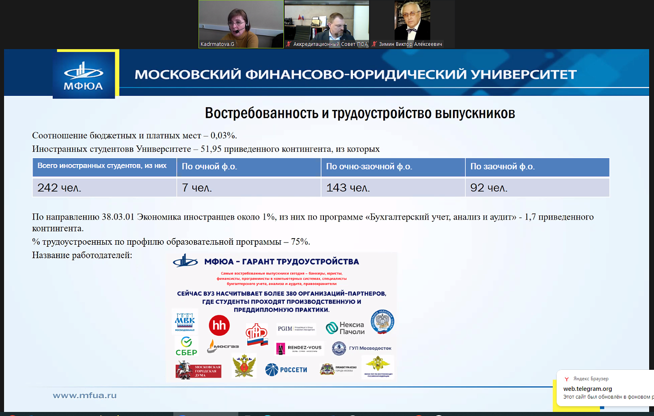
Task: Click the "242 чел." table cell
Action: coord(104,188)
